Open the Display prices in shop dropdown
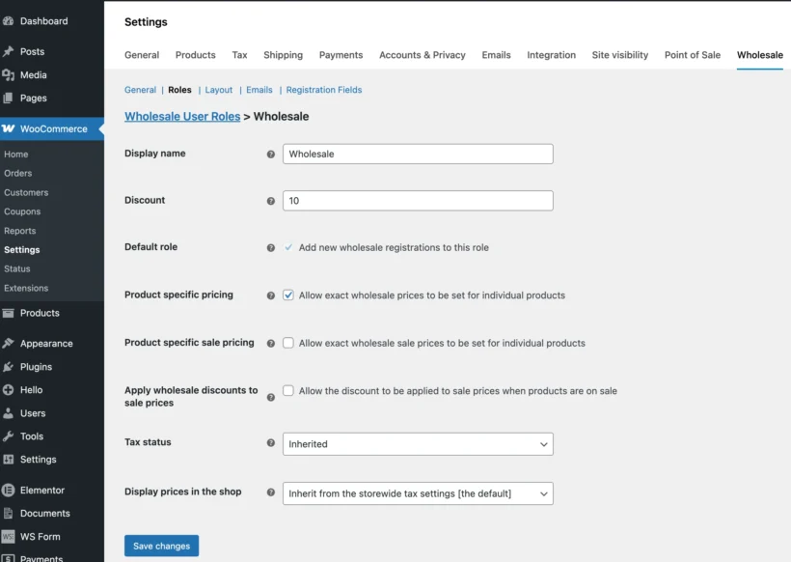The width and height of the screenshot is (791, 562). click(x=417, y=492)
